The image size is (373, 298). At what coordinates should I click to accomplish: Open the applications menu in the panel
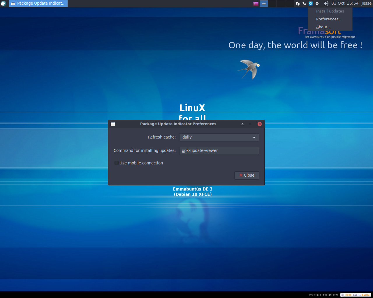pyautogui.click(x=3, y=3)
